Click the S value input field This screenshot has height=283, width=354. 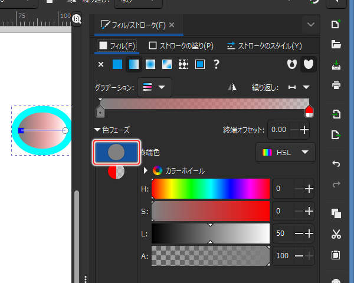click(284, 211)
